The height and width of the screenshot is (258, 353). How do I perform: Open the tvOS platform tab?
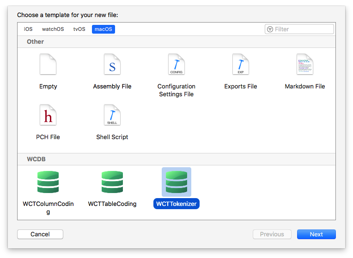pyautogui.click(x=79, y=29)
